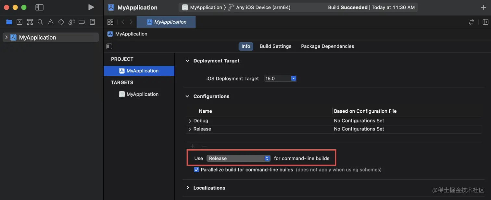Open the related items grid menu
The image size is (491, 200).
tap(110, 22)
